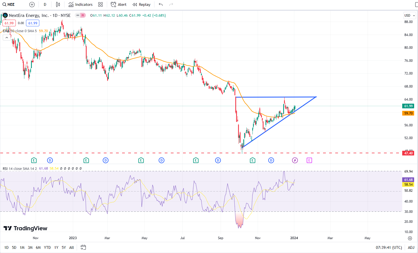Screen dimensions: 418x253
Task: Open the UTC time zone menu
Action: click(x=389, y=247)
